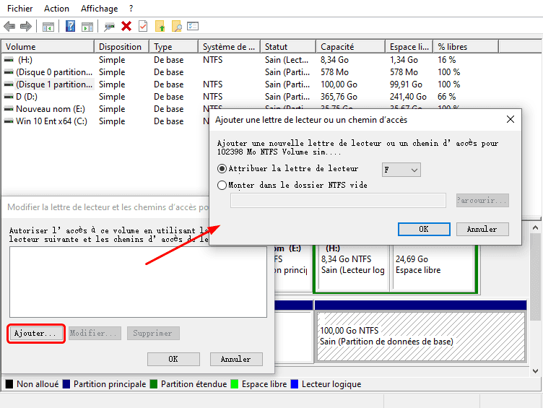Click the empty drive letter list box

(x=138, y=282)
